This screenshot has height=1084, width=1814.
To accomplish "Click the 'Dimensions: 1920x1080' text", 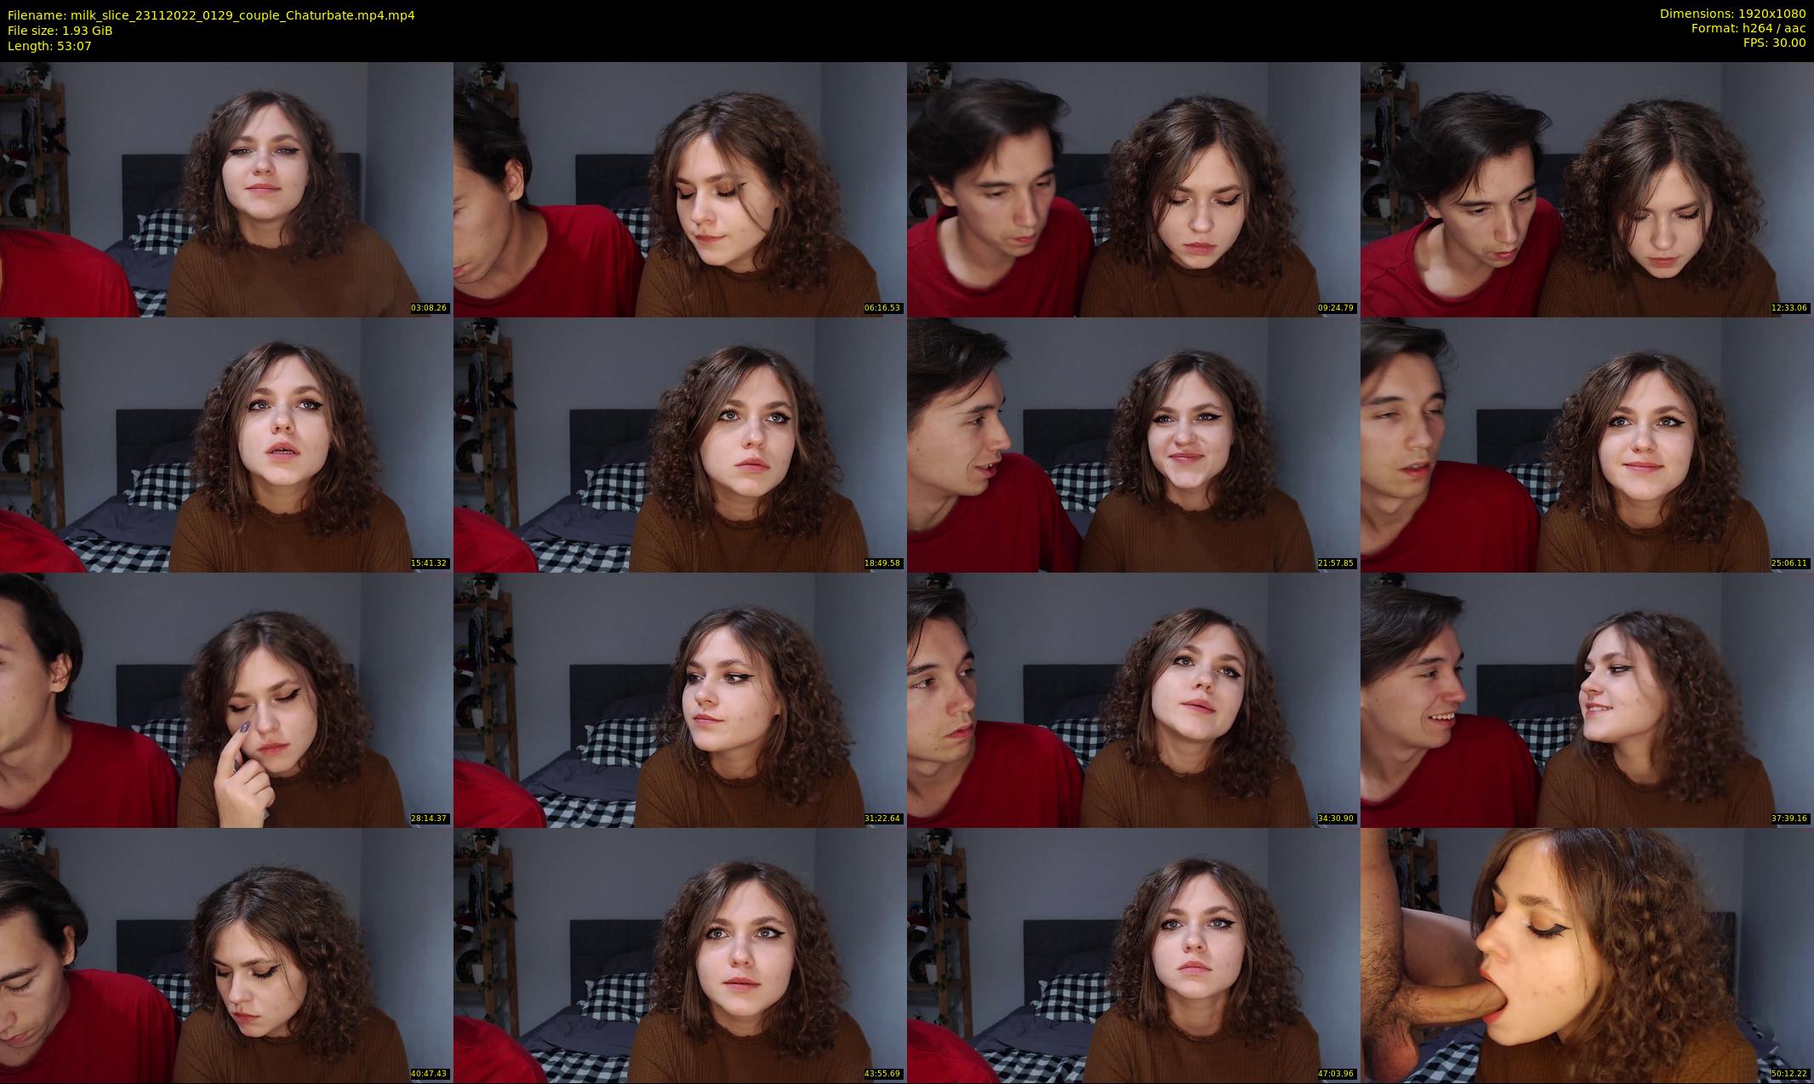I will coord(1732,14).
